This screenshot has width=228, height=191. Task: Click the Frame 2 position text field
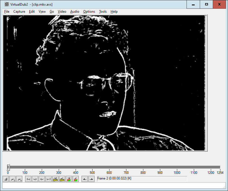pos(142,179)
